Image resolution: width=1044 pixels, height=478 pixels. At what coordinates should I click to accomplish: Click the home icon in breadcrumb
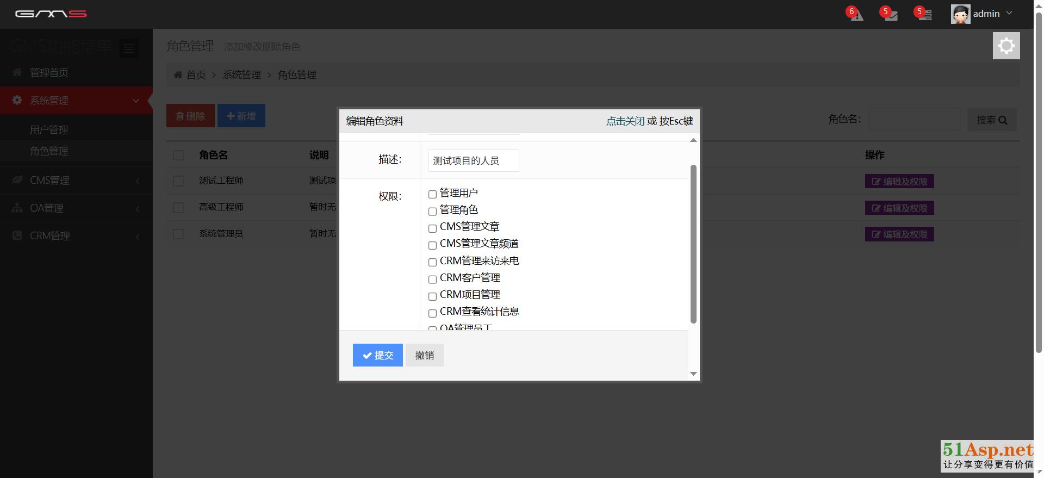click(x=178, y=75)
